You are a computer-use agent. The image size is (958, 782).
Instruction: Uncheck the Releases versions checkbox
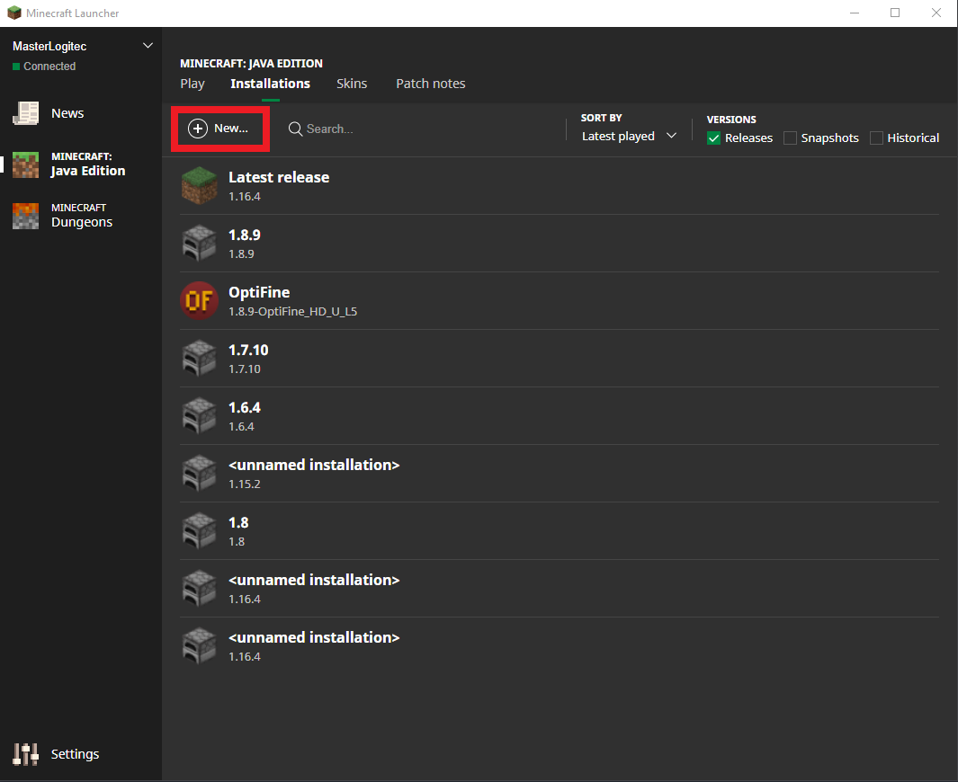[713, 138]
